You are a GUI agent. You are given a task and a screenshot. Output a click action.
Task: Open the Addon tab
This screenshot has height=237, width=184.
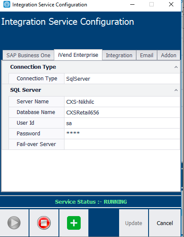pos(169,55)
